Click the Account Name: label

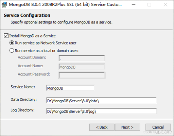(x=31, y=66)
